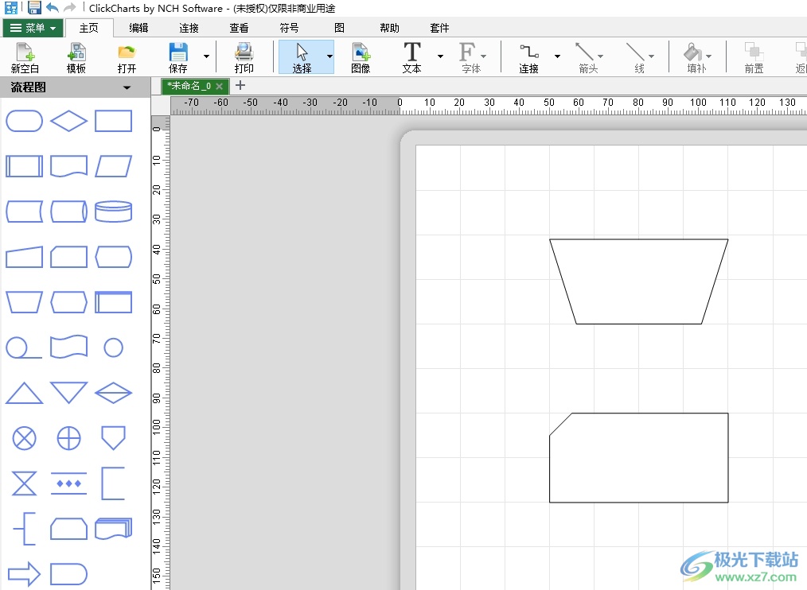Pick the trapezoid manual operation shape
The height and width of the screenshot is (590, 807).
pyautogui.click(x=24, y=302)
